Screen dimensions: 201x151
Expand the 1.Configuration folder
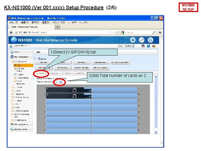(19, 61)
